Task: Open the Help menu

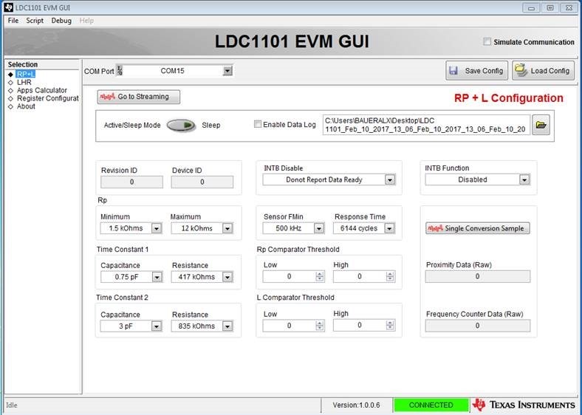Action: (x=86, y=21)
